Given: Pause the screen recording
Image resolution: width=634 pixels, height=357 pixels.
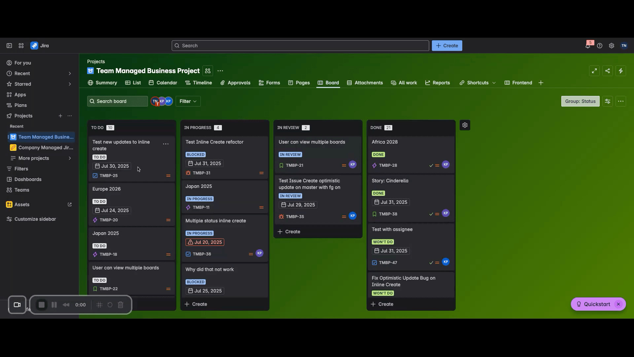Looking at the screenshot, I should coord(54,305).
